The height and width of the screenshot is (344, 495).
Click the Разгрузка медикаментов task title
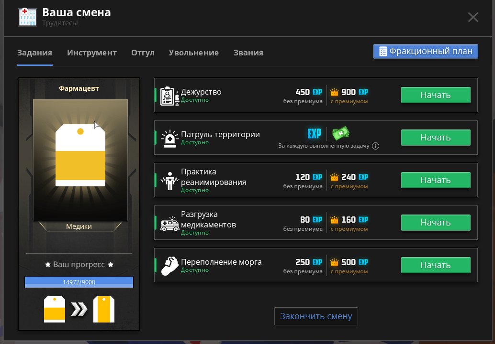point(208,220)
